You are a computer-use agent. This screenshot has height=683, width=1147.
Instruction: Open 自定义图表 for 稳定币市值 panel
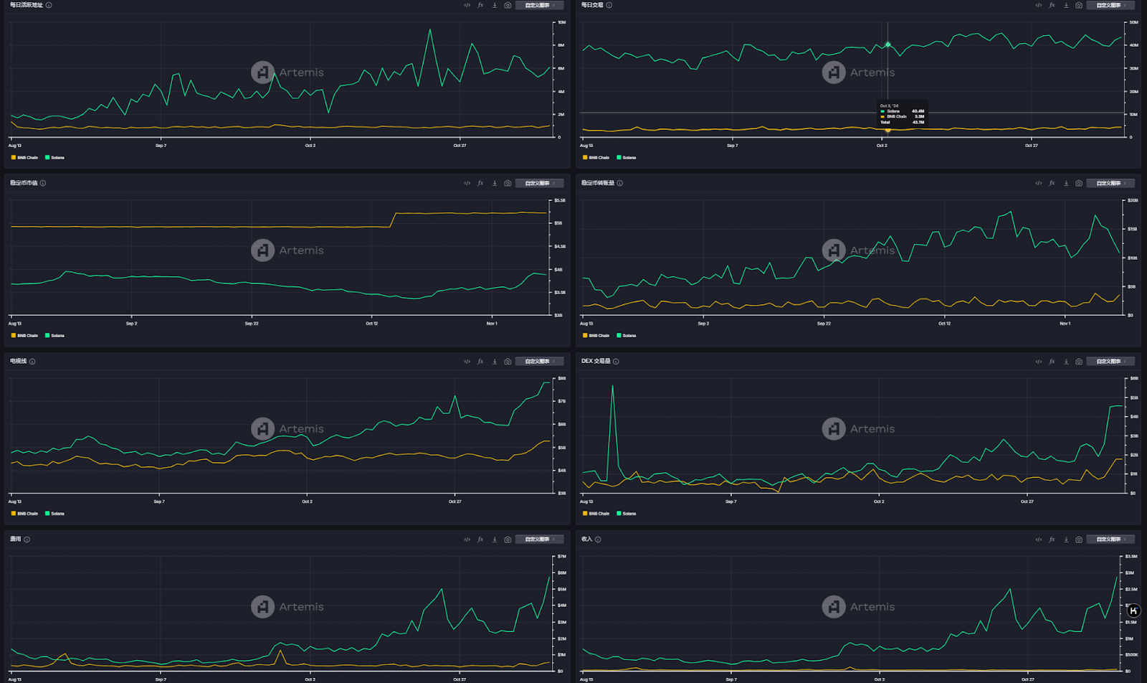click(539, 183)
